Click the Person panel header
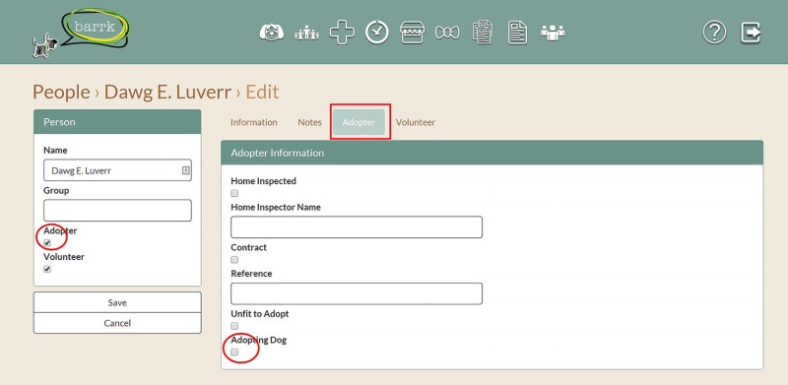788x385 pixels. (x=117, y=122)
